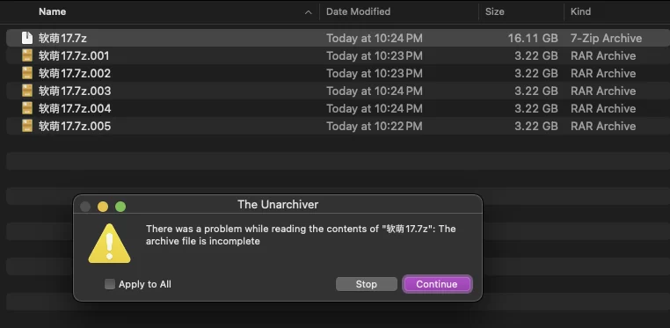Click the yellow warning triangle icon
The image size is (670, 328).
[109, 244]
